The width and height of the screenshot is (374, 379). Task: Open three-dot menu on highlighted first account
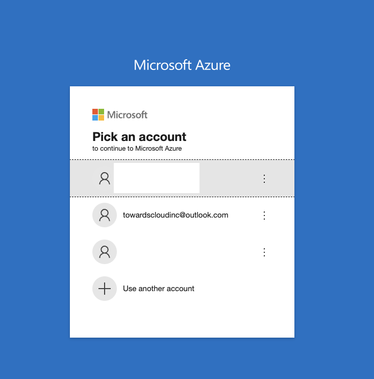(264, 179)
